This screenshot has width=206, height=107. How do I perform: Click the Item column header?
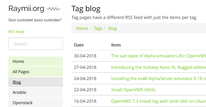point(116,45)
